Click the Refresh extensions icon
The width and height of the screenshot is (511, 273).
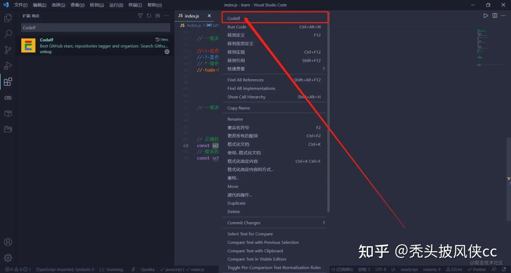point(148,16)
